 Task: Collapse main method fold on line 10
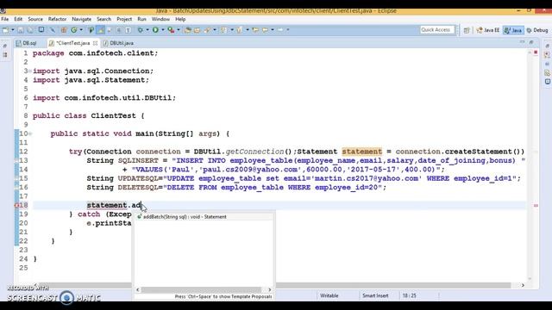tap(30, 134)
